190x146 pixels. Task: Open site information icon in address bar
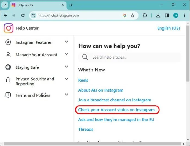point(33,15)
